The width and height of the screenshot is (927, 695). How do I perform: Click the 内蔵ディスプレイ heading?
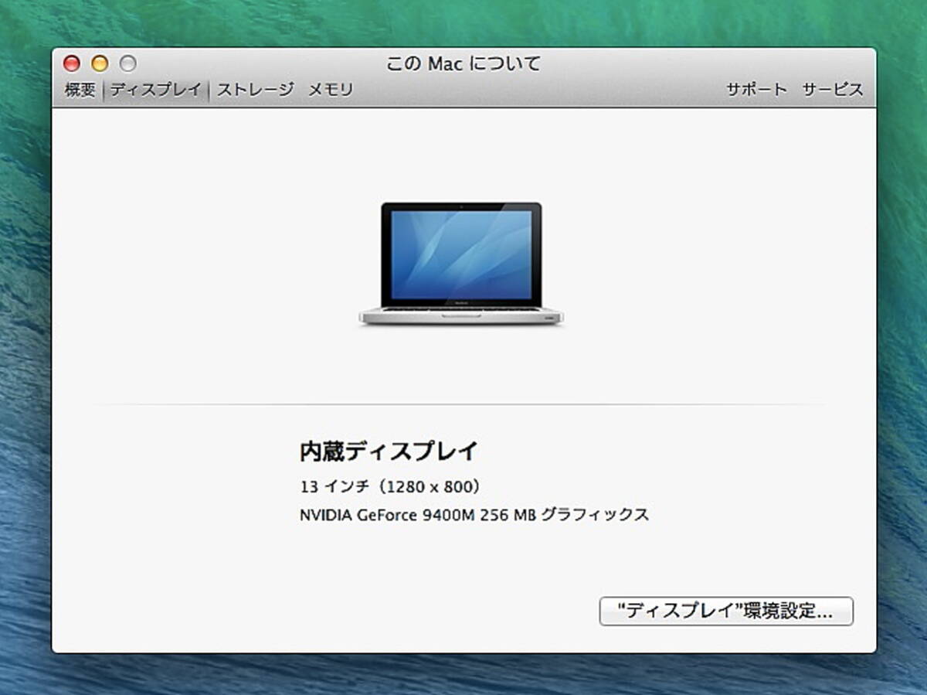click(389, 451)
